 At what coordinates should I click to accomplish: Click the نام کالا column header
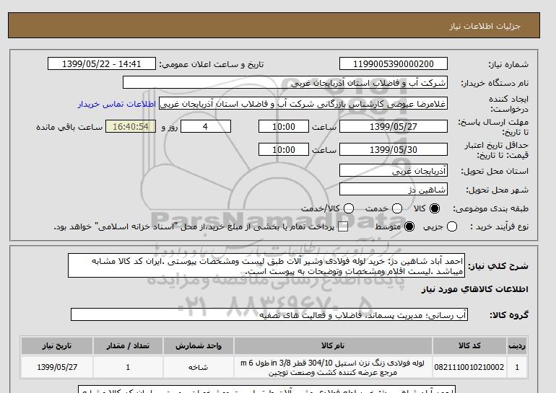[333, 346]
